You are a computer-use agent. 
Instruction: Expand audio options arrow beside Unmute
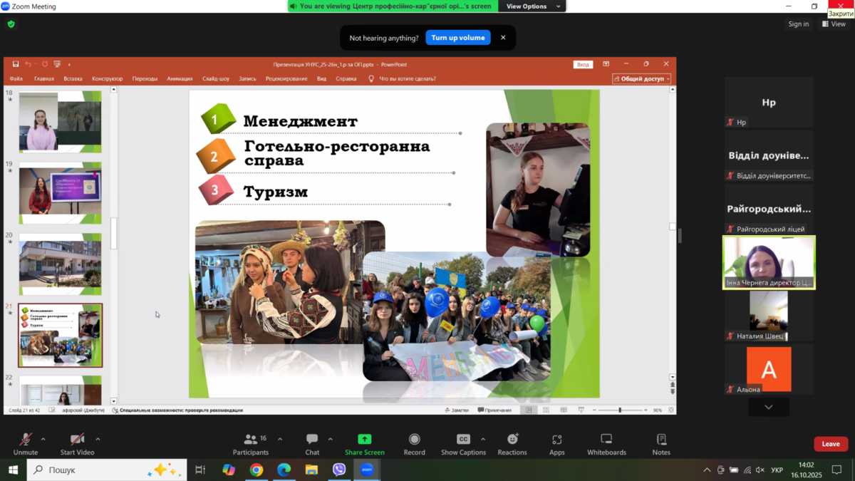click(43, 439)
